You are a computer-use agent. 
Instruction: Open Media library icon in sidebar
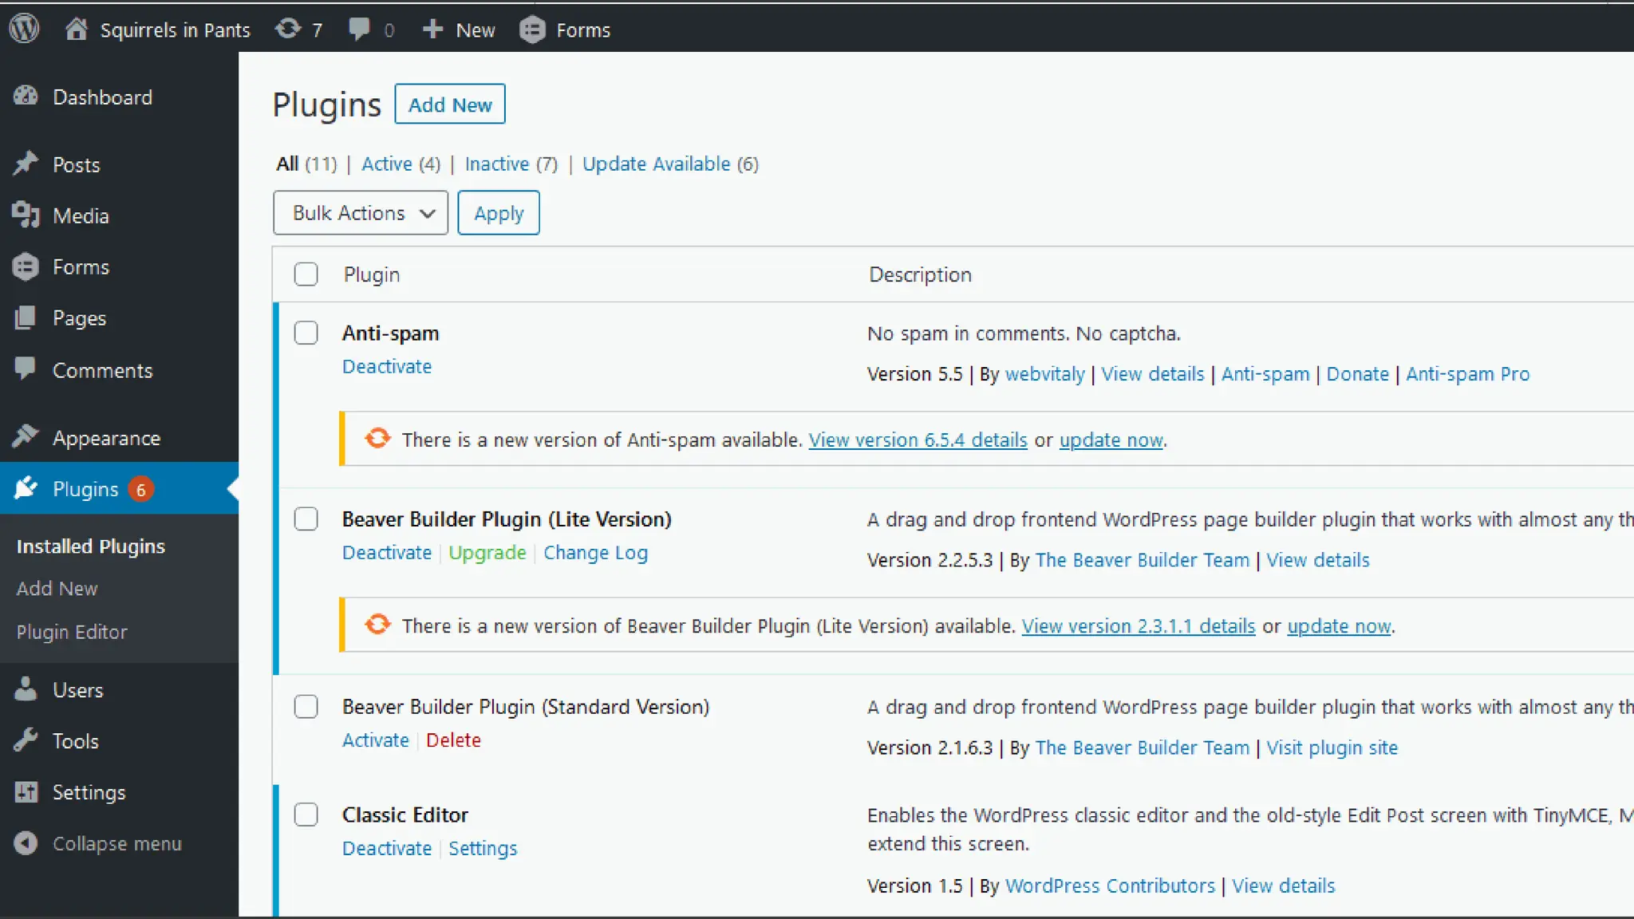pyautogui.click(x=26, y=215)
